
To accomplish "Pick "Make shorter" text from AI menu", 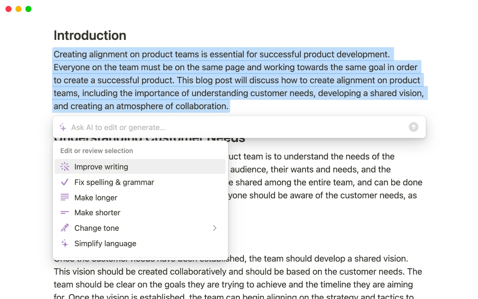I will [97, 213].
